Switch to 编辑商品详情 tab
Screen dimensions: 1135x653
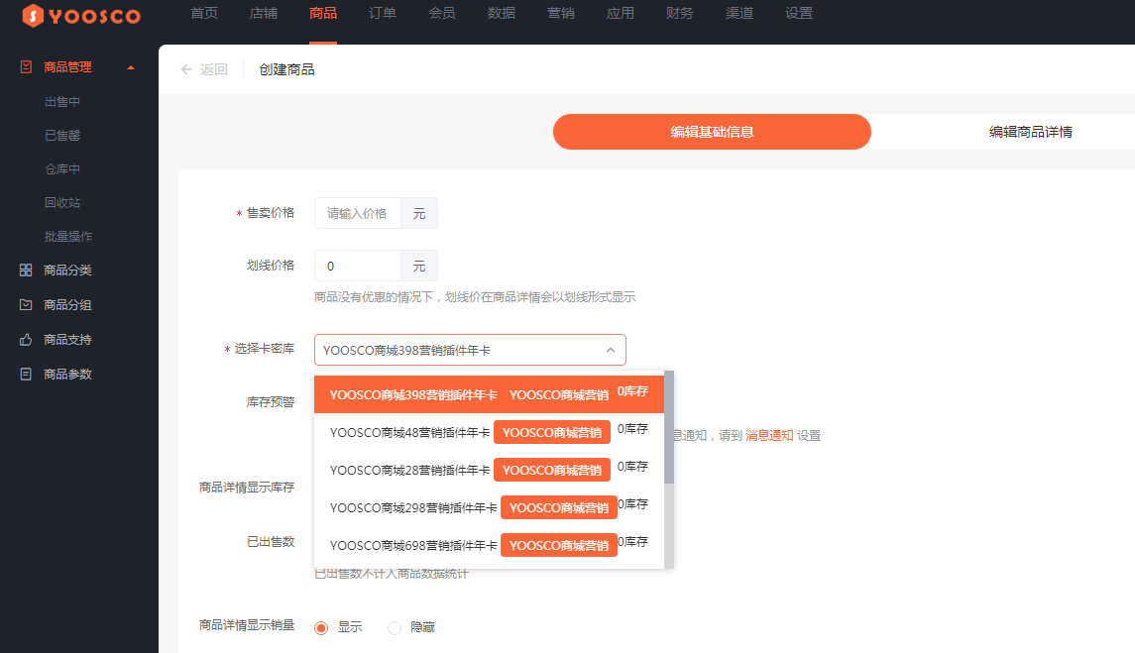point(1031,132)
